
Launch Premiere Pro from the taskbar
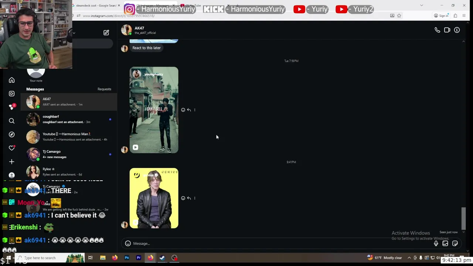click(x=139, y=258)
